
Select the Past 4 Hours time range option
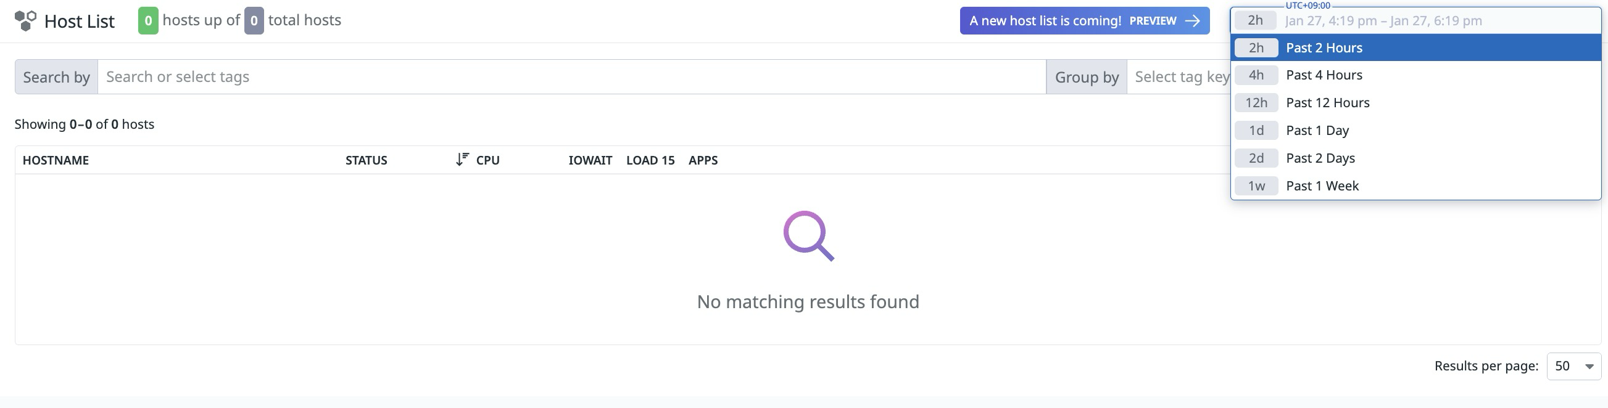tap(1324, 75)
